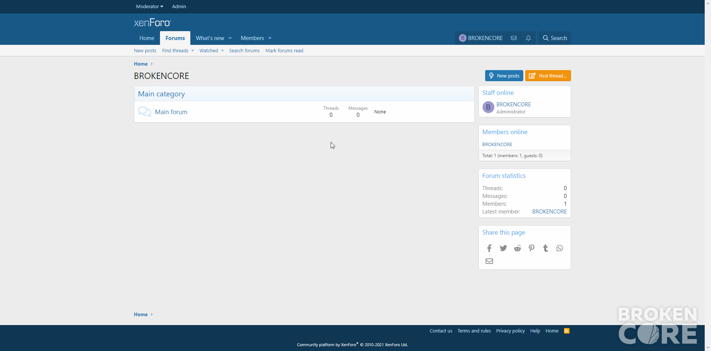711x351 pixels.
Task: Click Mark forums read link
Action: (x=284, y=51)
